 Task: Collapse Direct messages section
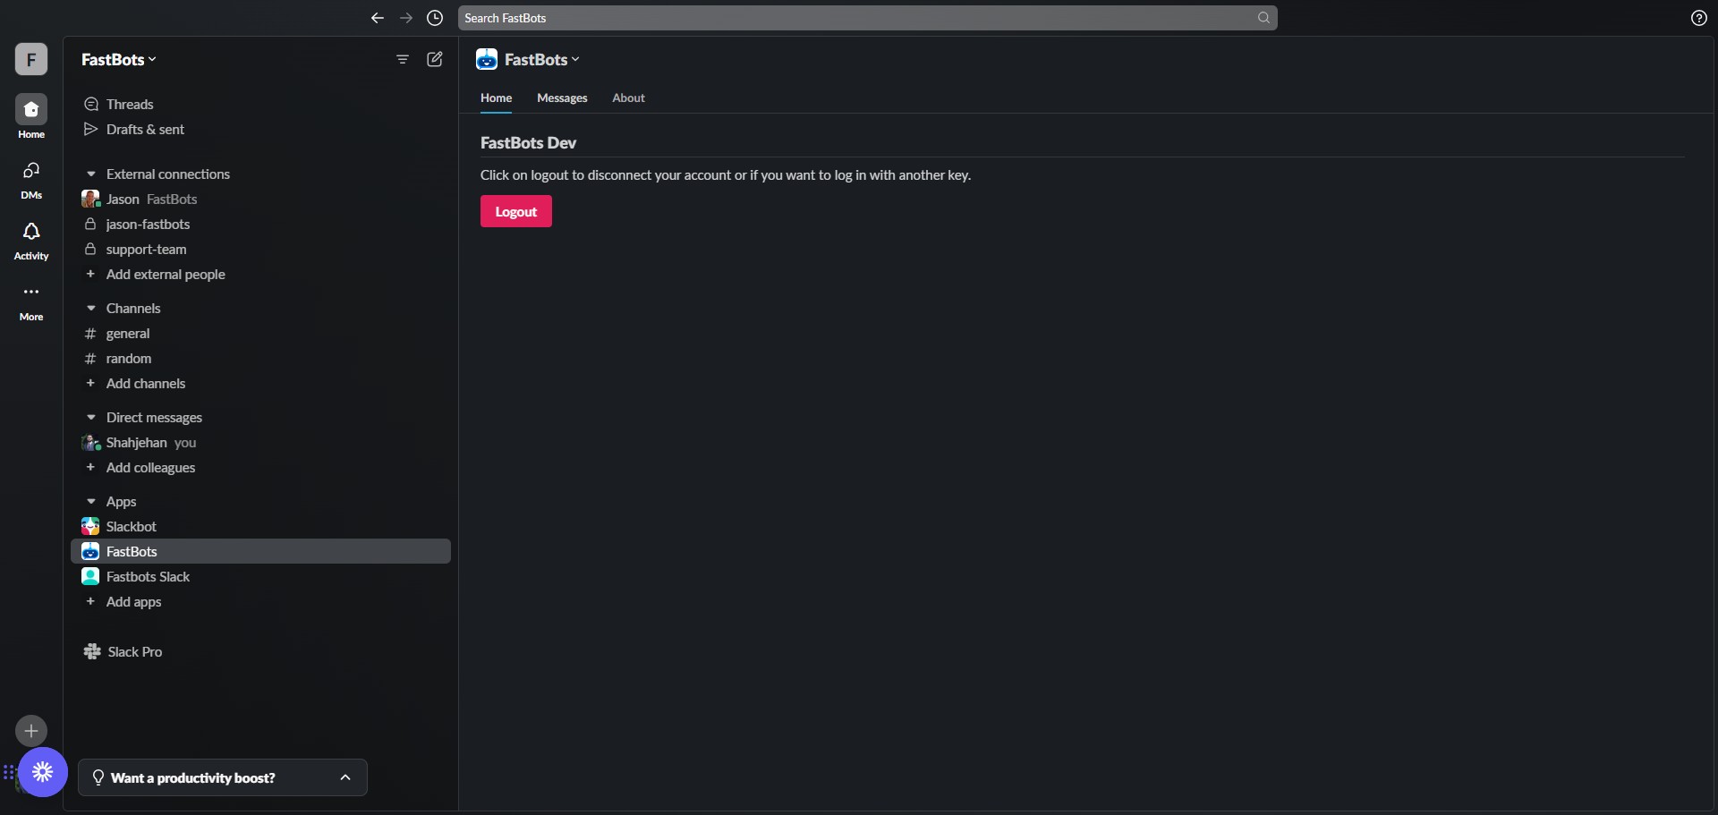(x=90, y=417)
